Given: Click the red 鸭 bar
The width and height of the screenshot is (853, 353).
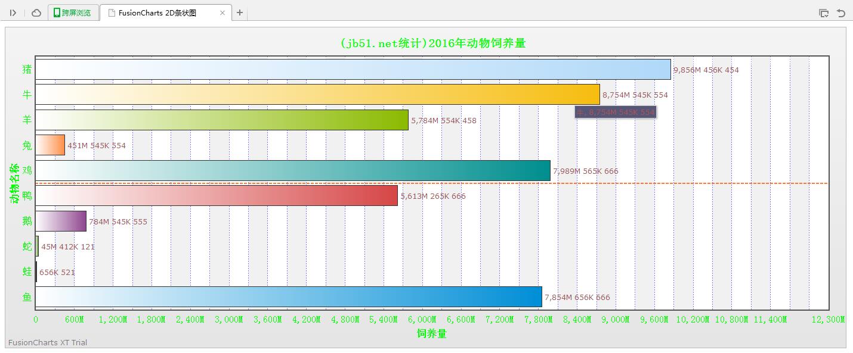Looking at the screenshot, I should pyautogui.click(x=217, y=196).
